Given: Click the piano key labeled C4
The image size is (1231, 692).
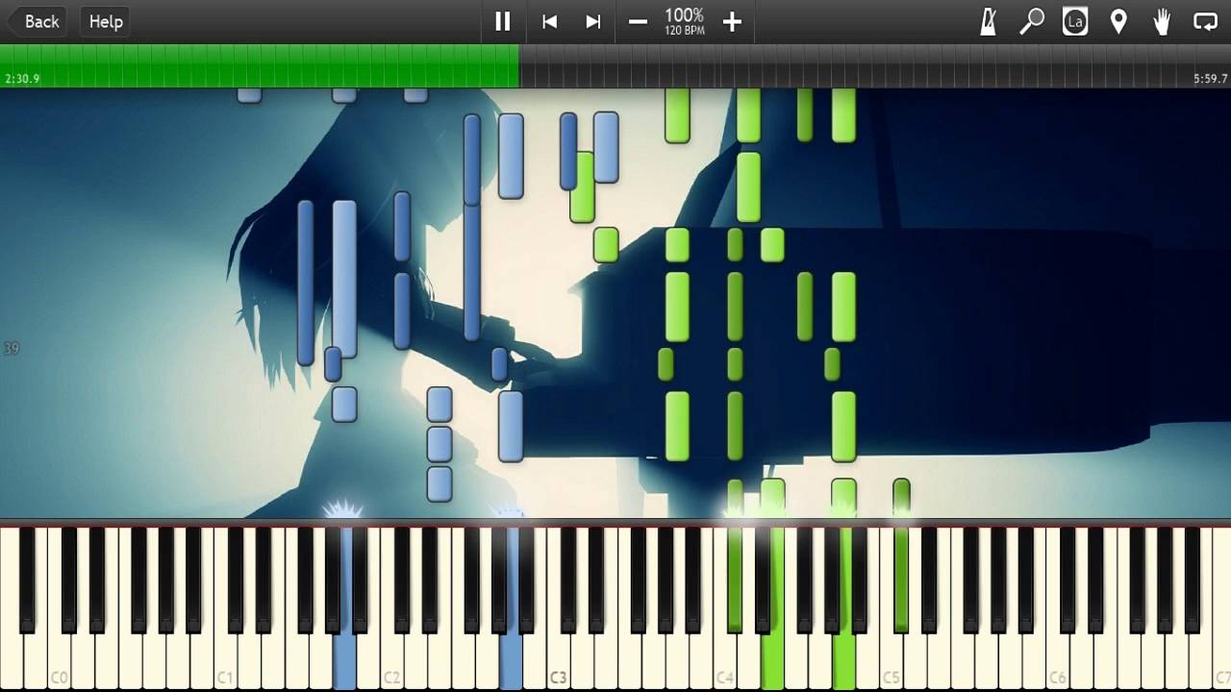Looking at the screenshot, I should (724, 609).
